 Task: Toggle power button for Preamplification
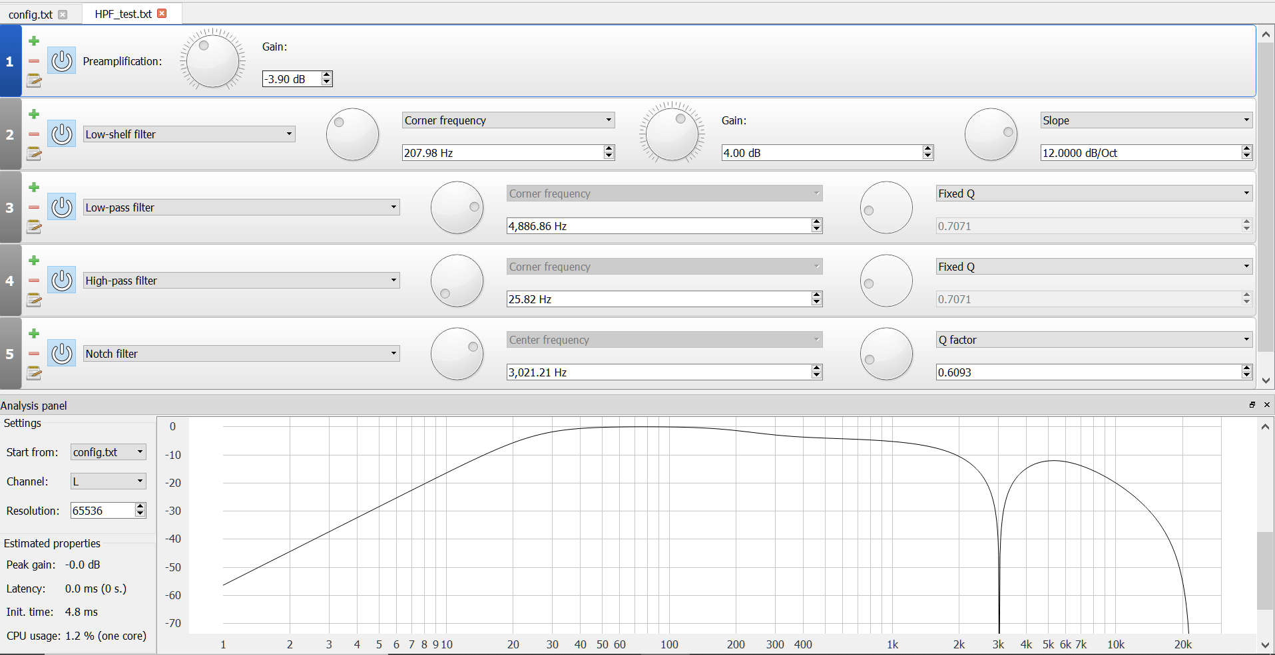62,61
